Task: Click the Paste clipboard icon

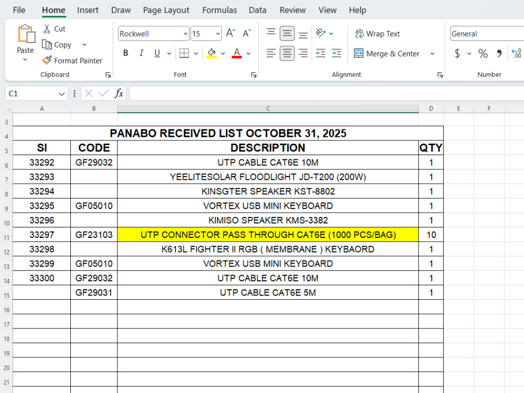Action: [x=26, y=34]
